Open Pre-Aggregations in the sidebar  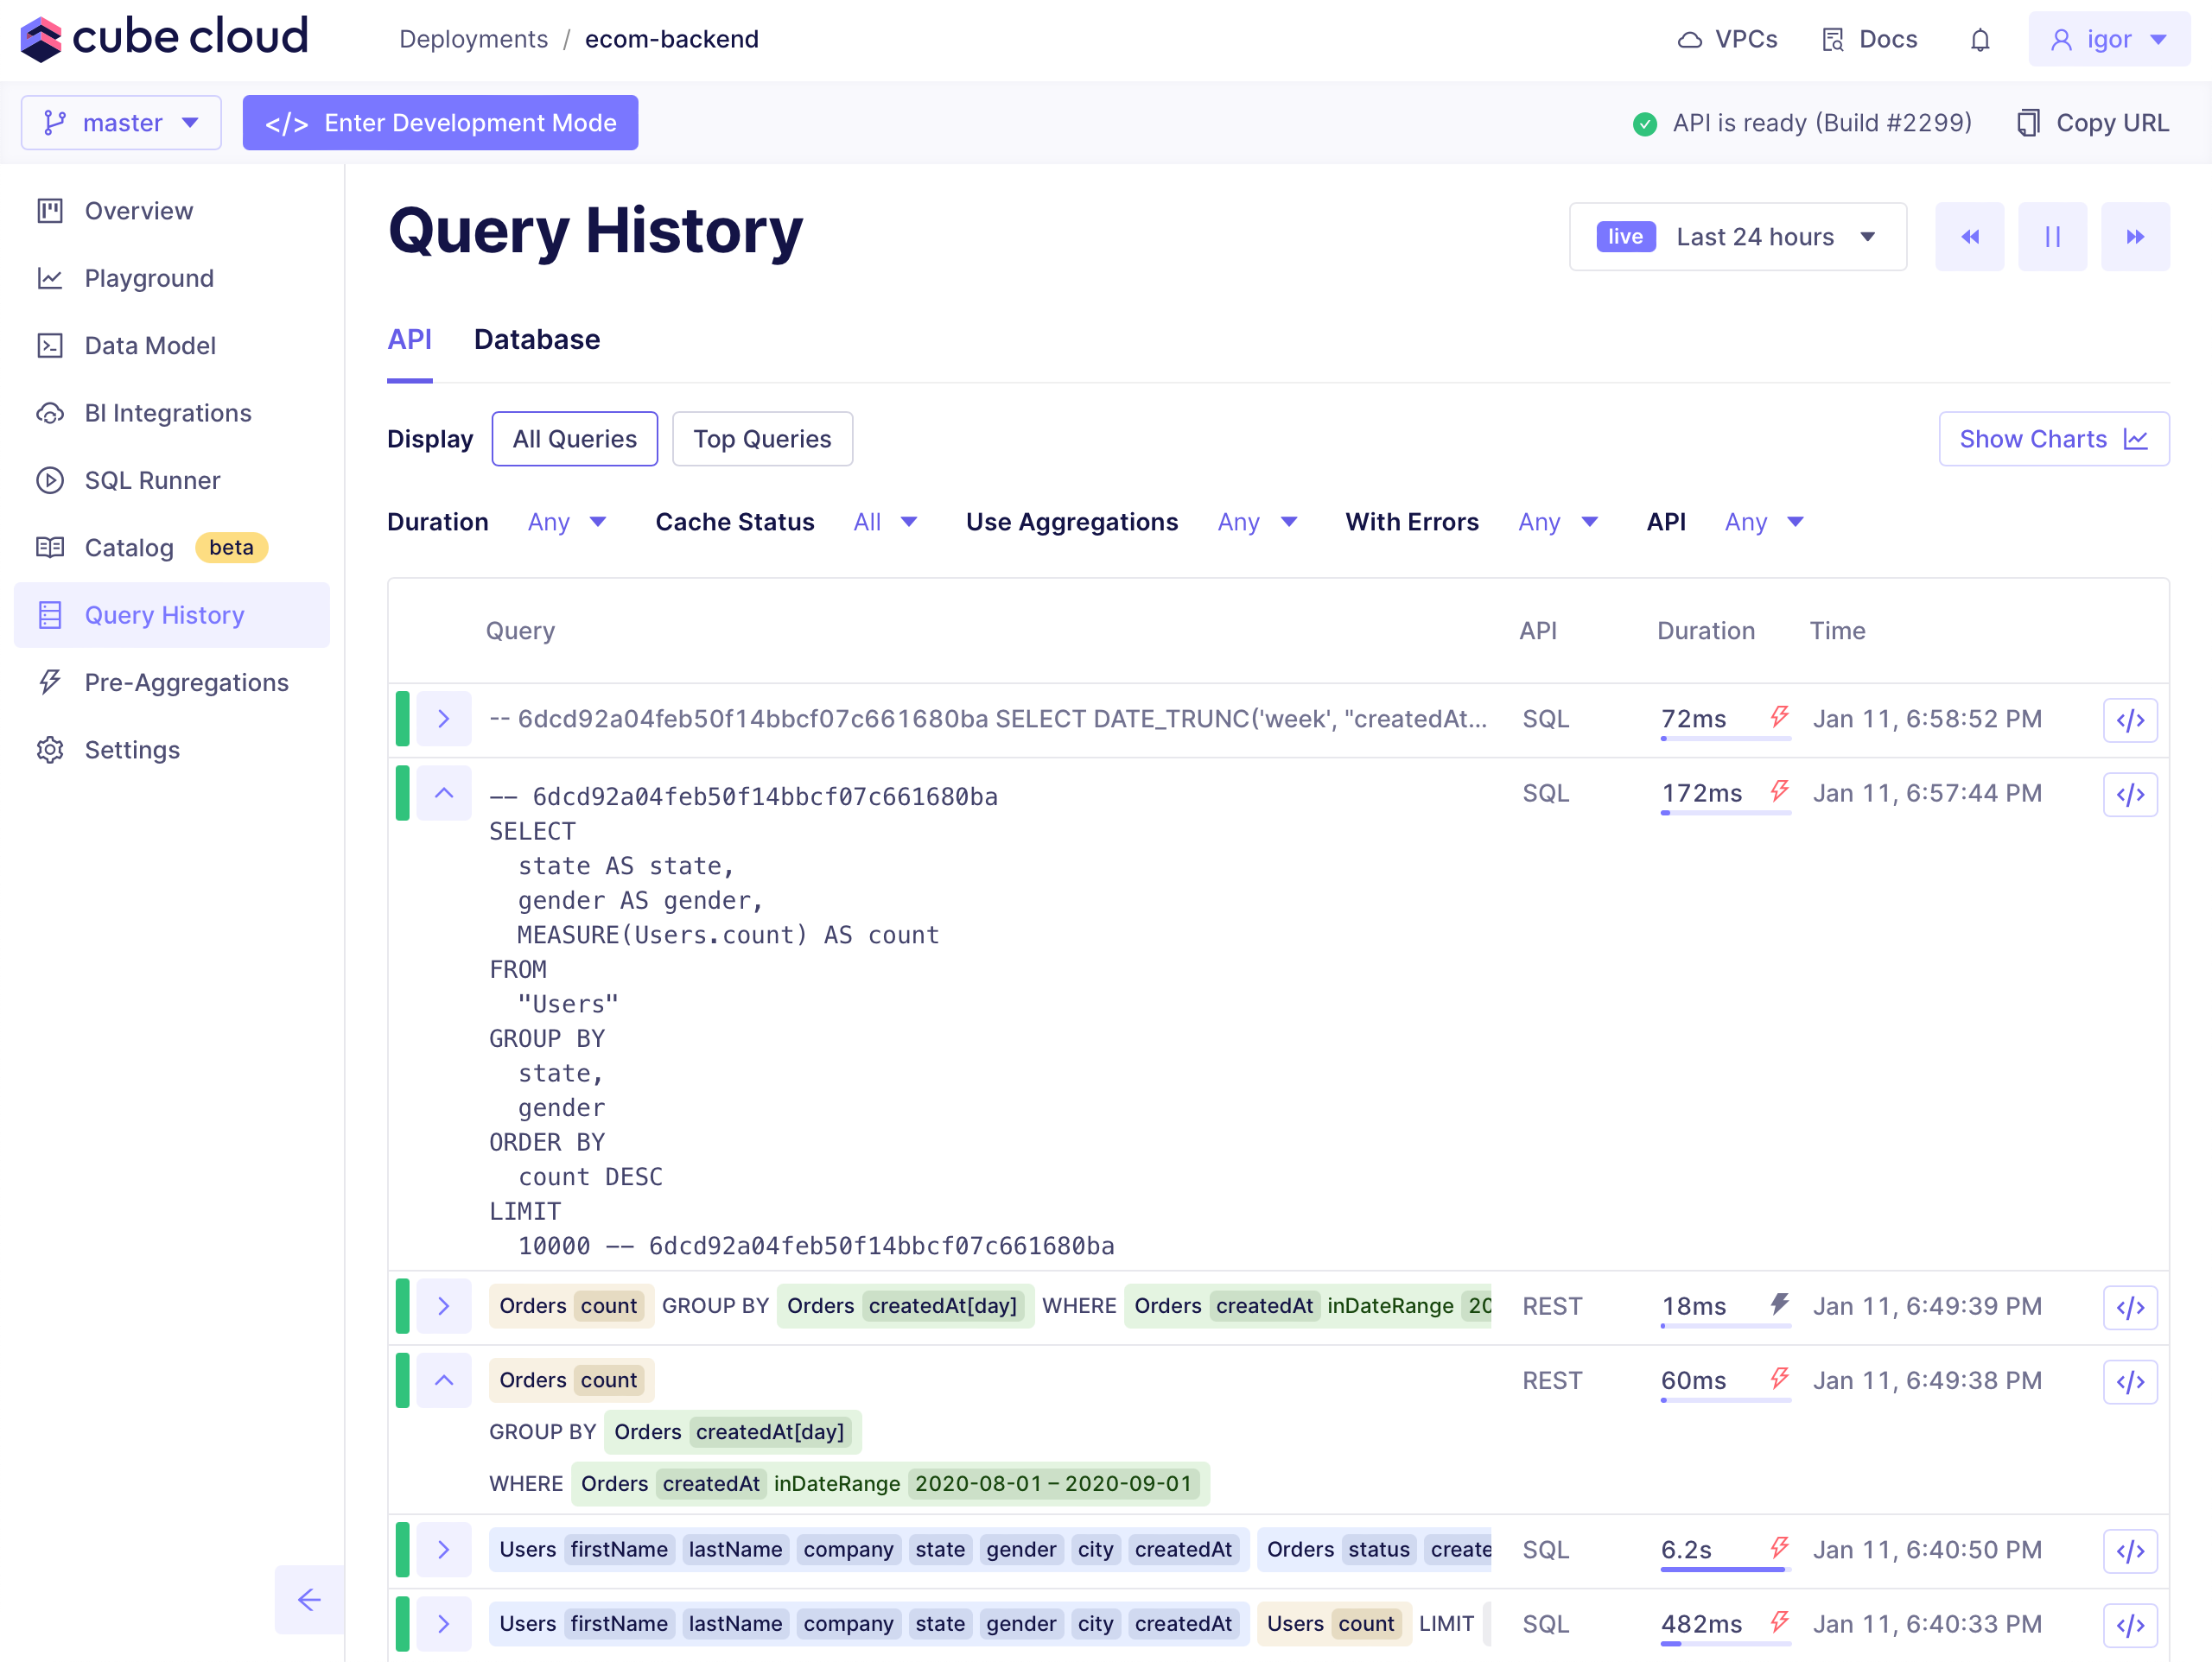[x=186, y=682]
